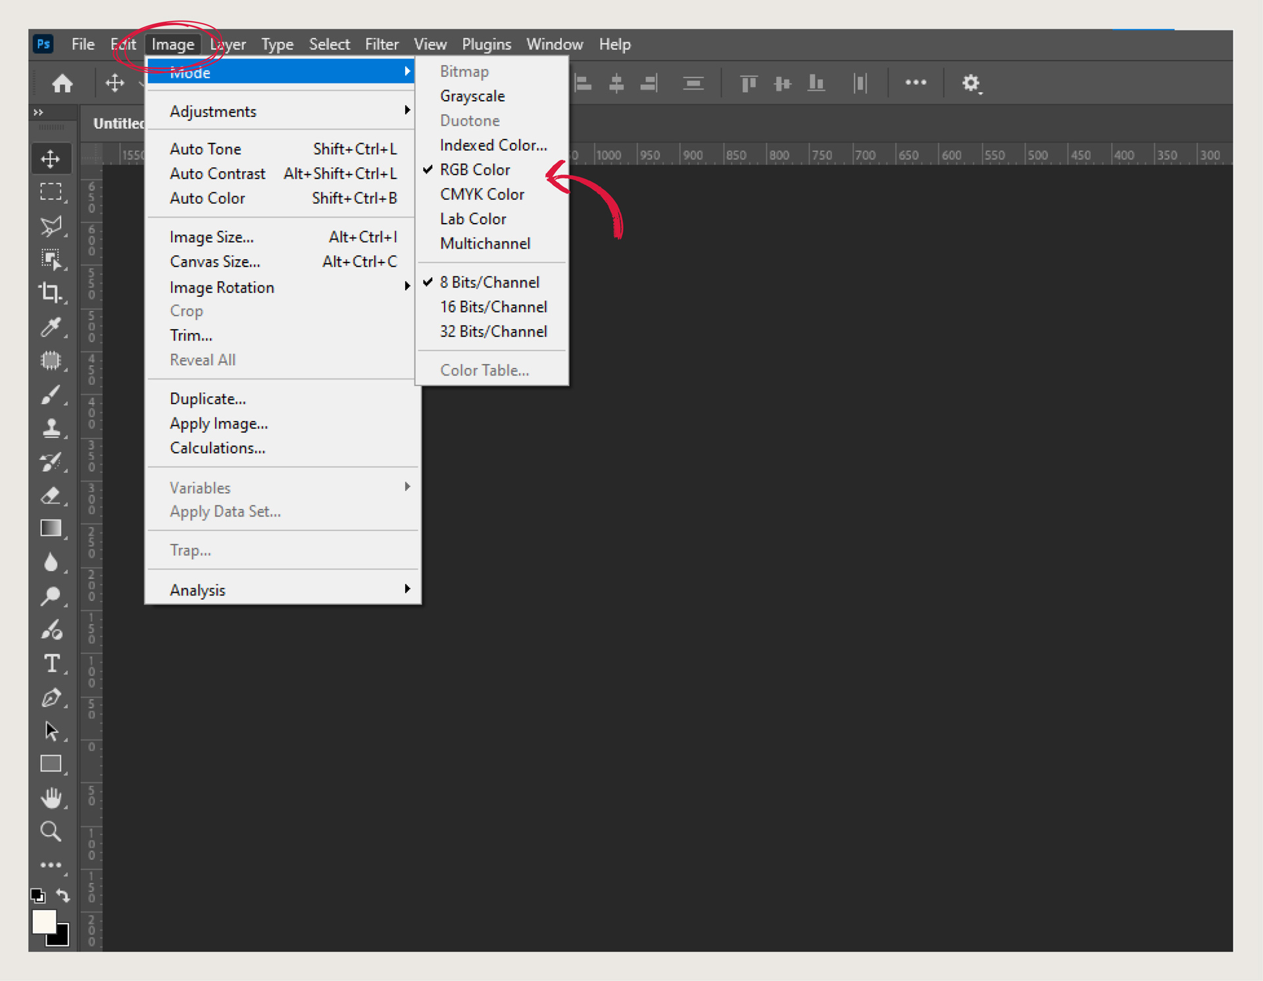Viewport: 1263px width, 981px height.
Task: Select the History Brush tool
Action: [x=51, y=462]
